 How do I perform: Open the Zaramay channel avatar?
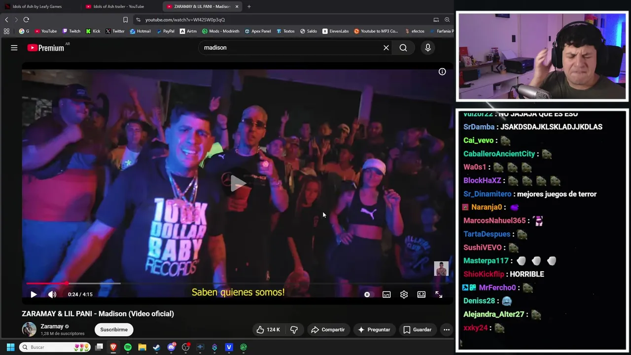click(29, 329)
